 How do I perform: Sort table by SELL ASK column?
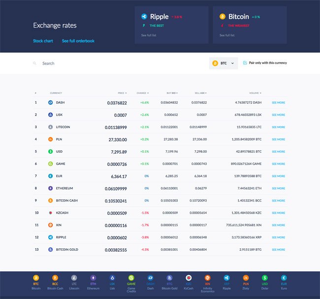(200, 93)
